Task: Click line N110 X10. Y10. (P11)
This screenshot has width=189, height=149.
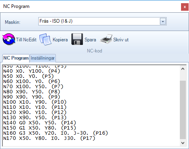Action: tap(35, 107)
